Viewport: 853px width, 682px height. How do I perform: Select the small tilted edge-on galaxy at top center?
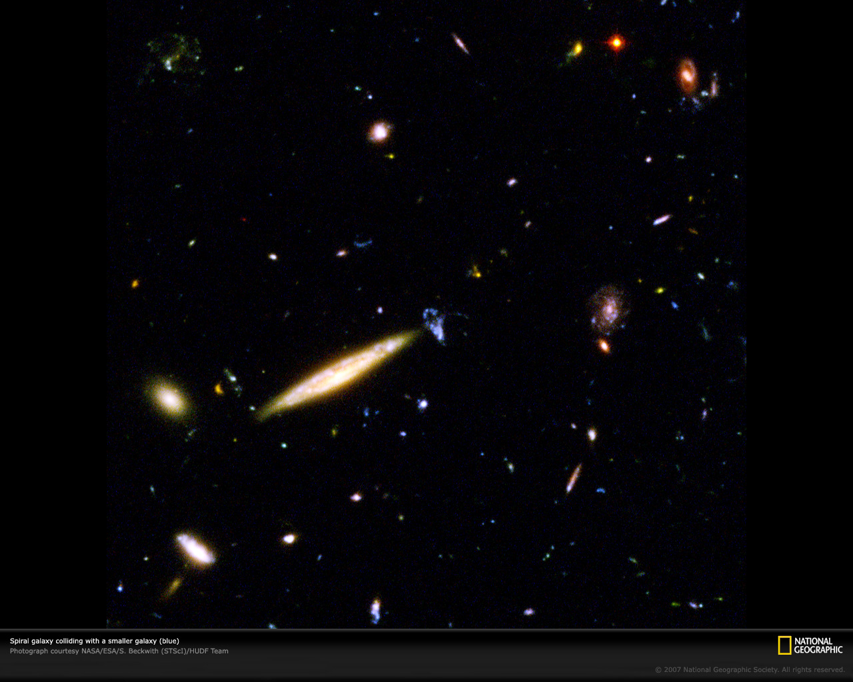pos(460,43)
